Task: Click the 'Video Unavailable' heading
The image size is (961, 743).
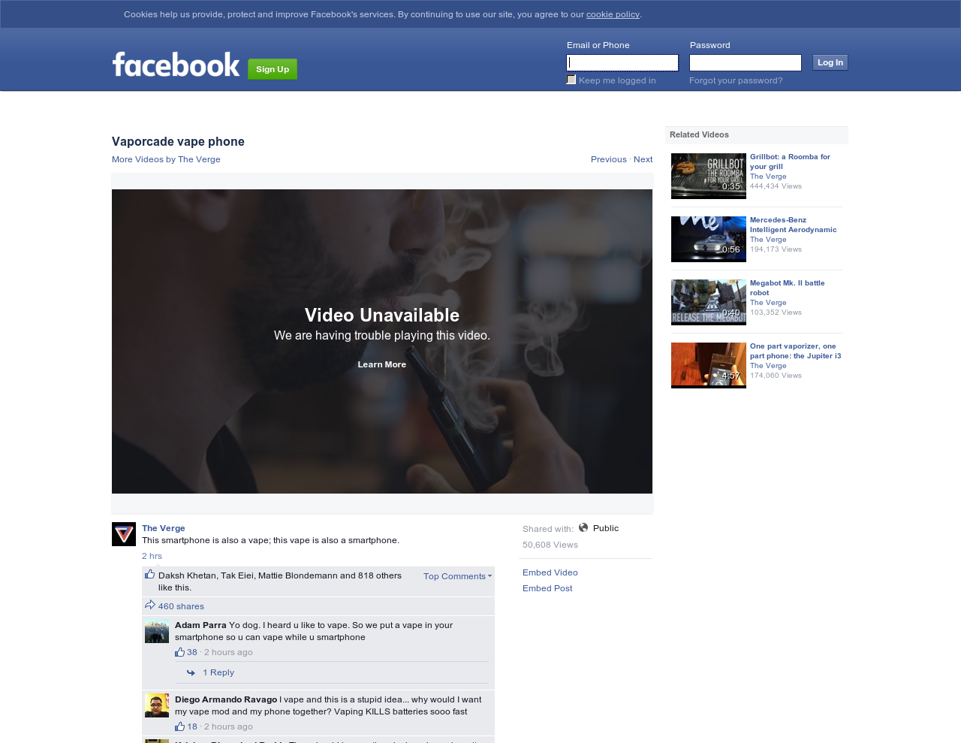Action: [382, 316]
